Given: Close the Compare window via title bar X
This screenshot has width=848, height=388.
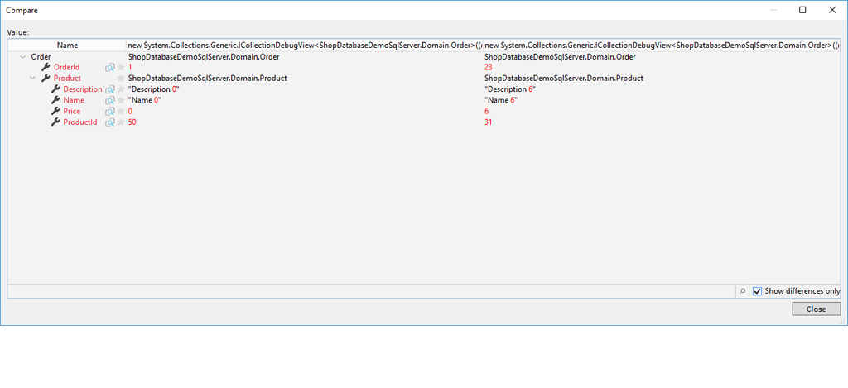Looking at the screenshot, I should tap(831, 10).
